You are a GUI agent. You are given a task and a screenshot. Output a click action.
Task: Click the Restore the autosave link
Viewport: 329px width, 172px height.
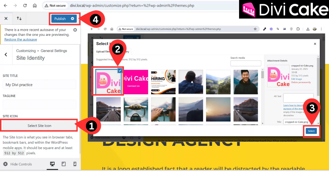(x=21, y=39)
